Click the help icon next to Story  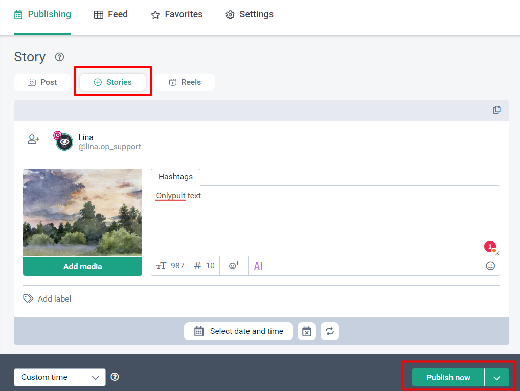59,57
